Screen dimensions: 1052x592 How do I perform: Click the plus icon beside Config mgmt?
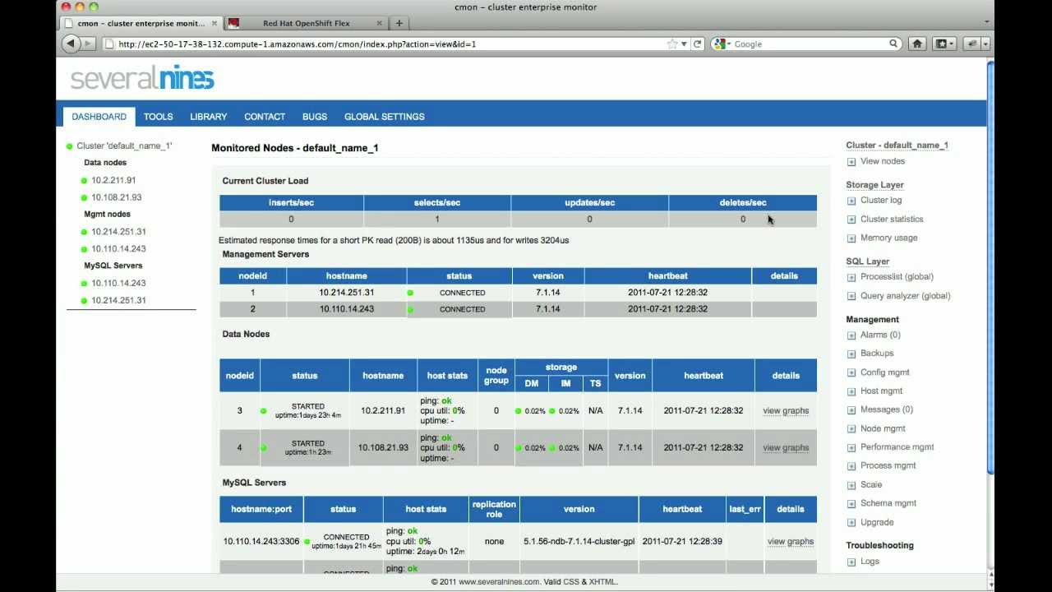[851, 372]
